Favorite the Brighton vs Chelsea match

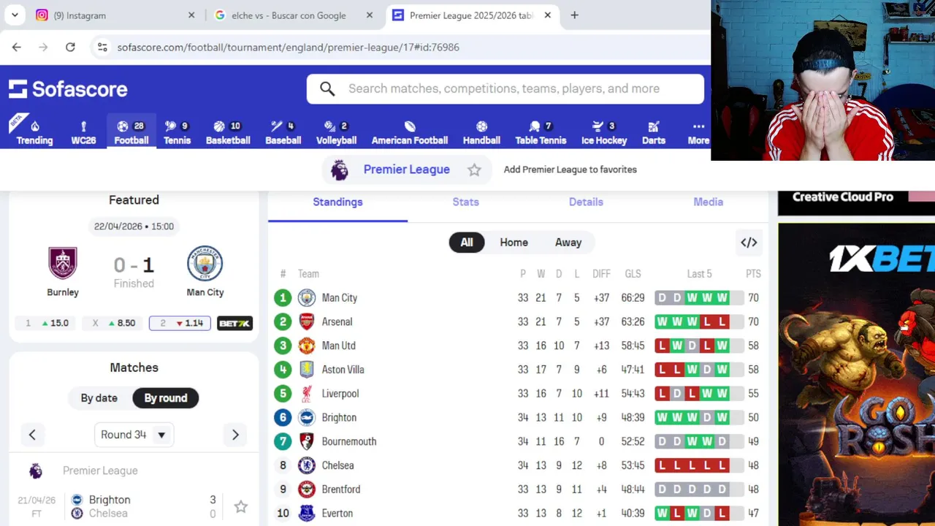[240, 506]
